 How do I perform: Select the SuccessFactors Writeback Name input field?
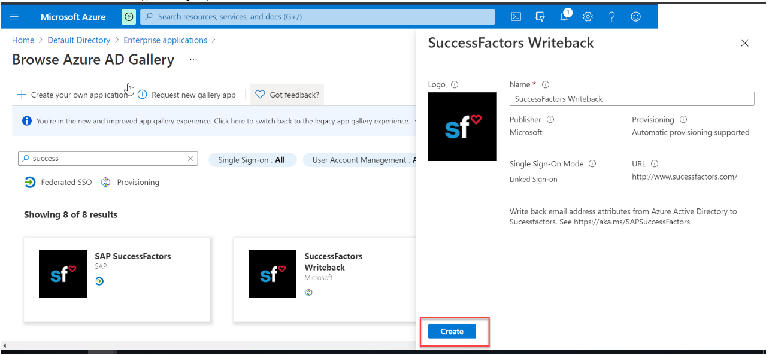631,98
